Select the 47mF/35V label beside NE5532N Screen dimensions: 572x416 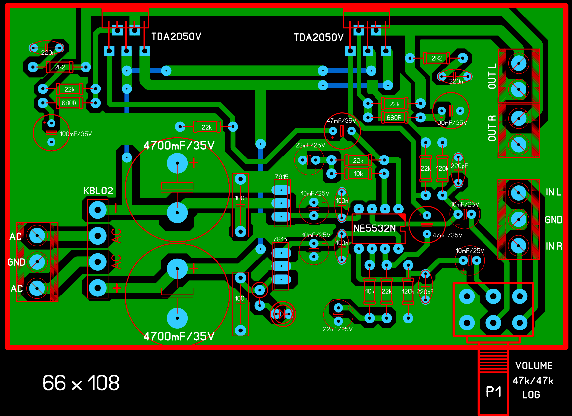(x=447, y=235)
